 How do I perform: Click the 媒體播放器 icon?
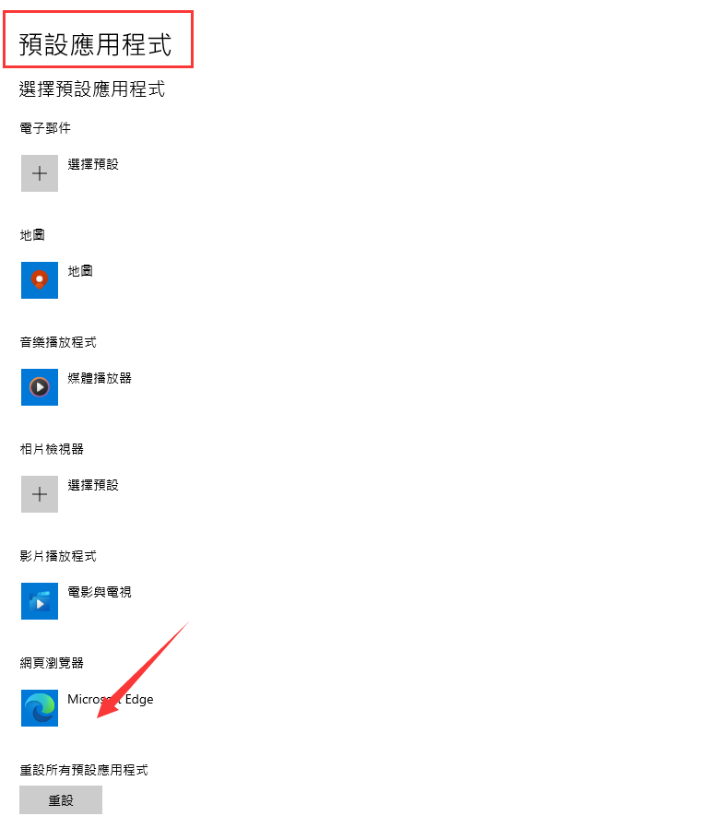click(x=40, y=387)
